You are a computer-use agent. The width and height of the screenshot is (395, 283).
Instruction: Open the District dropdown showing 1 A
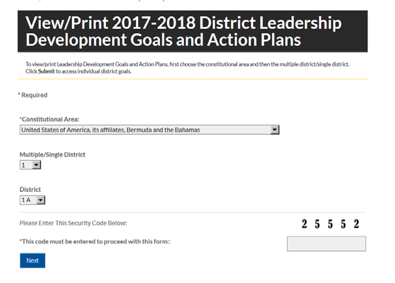click(32, 200)
